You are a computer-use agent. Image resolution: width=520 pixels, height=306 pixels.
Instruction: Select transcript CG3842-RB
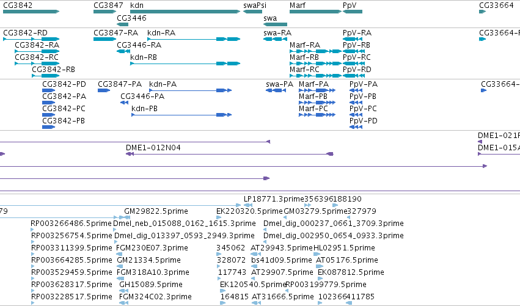coord(46,76)
